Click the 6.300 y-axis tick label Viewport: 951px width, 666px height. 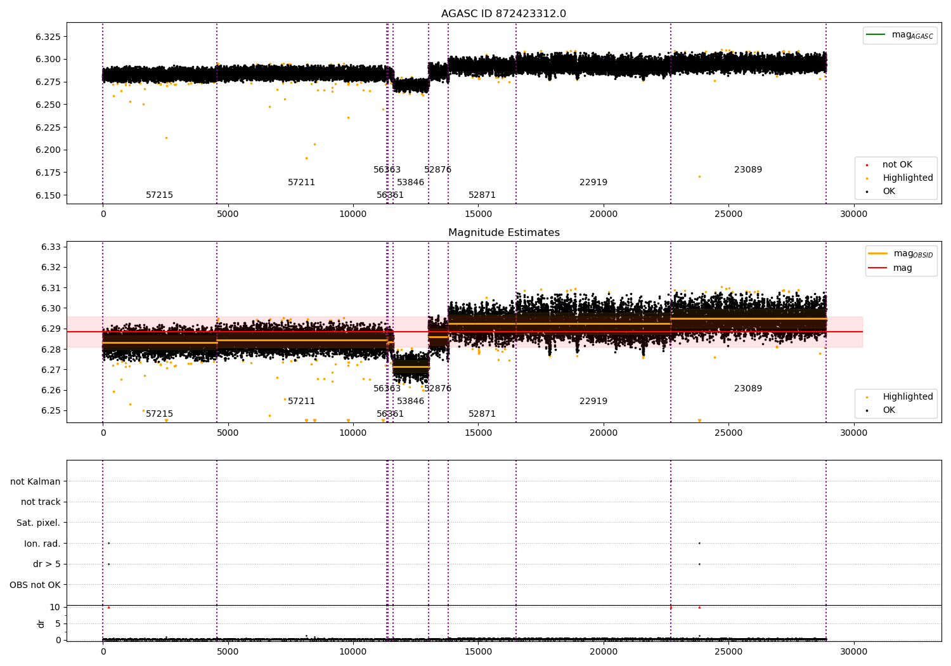(48, 60)
